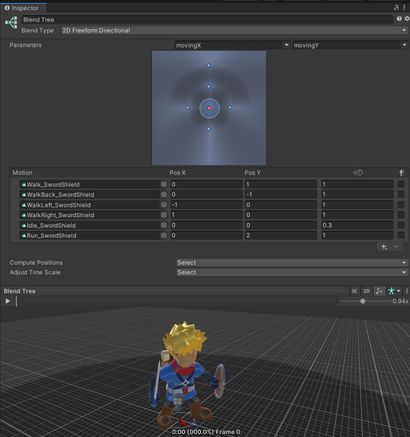
Task: Grab the drag handle of the Run_SwordShield row
Action: tap(15, 235)
